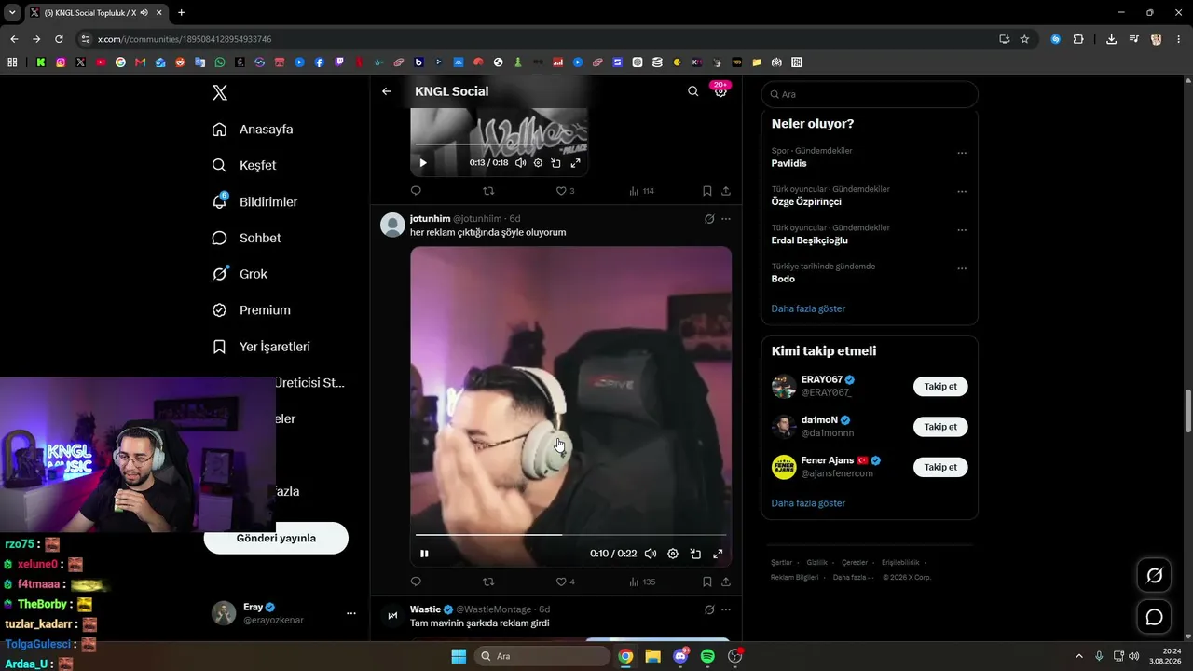
Task: Open settings on the top 0:18 video
Action: 538,163
